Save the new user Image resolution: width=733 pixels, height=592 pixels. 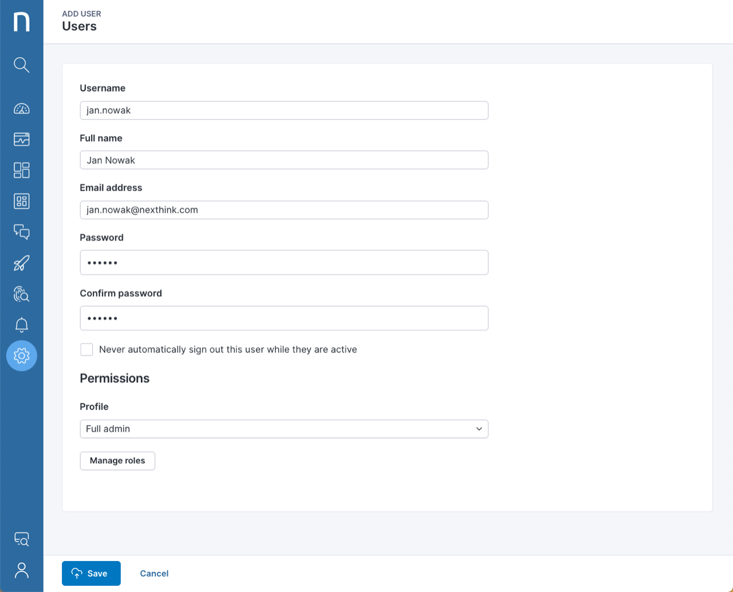click(x=91, y=573)
